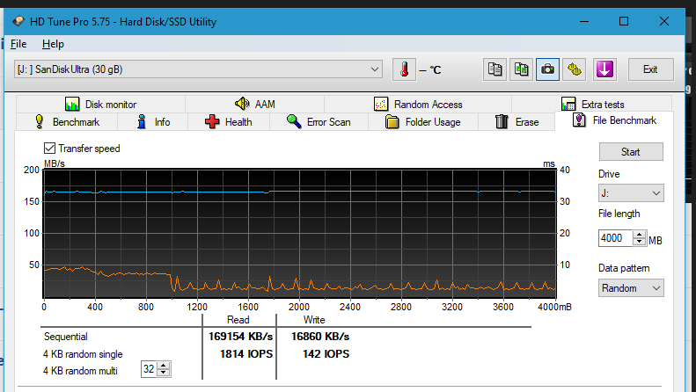Click the 4 KB random multi value field

[150, 369]
